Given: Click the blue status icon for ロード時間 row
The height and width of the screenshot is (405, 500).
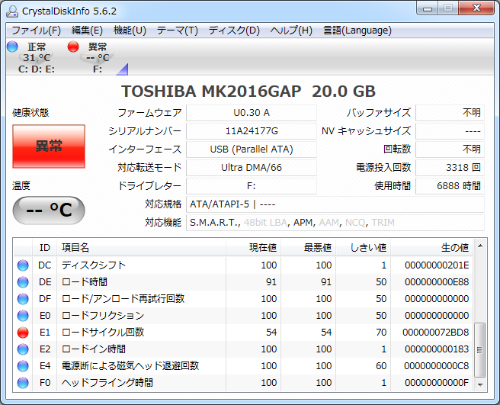Looking at the screenshot, I should coord(23,282).
